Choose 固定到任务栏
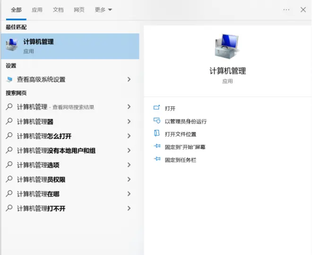The height and width of the screenshot is (255, 312). pyautogui.click(x=181, y=160)
